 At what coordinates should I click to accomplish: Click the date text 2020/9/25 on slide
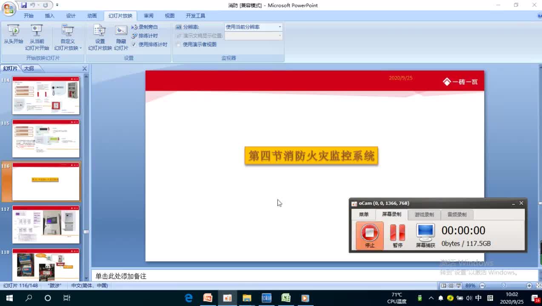(x=400, y=78)
